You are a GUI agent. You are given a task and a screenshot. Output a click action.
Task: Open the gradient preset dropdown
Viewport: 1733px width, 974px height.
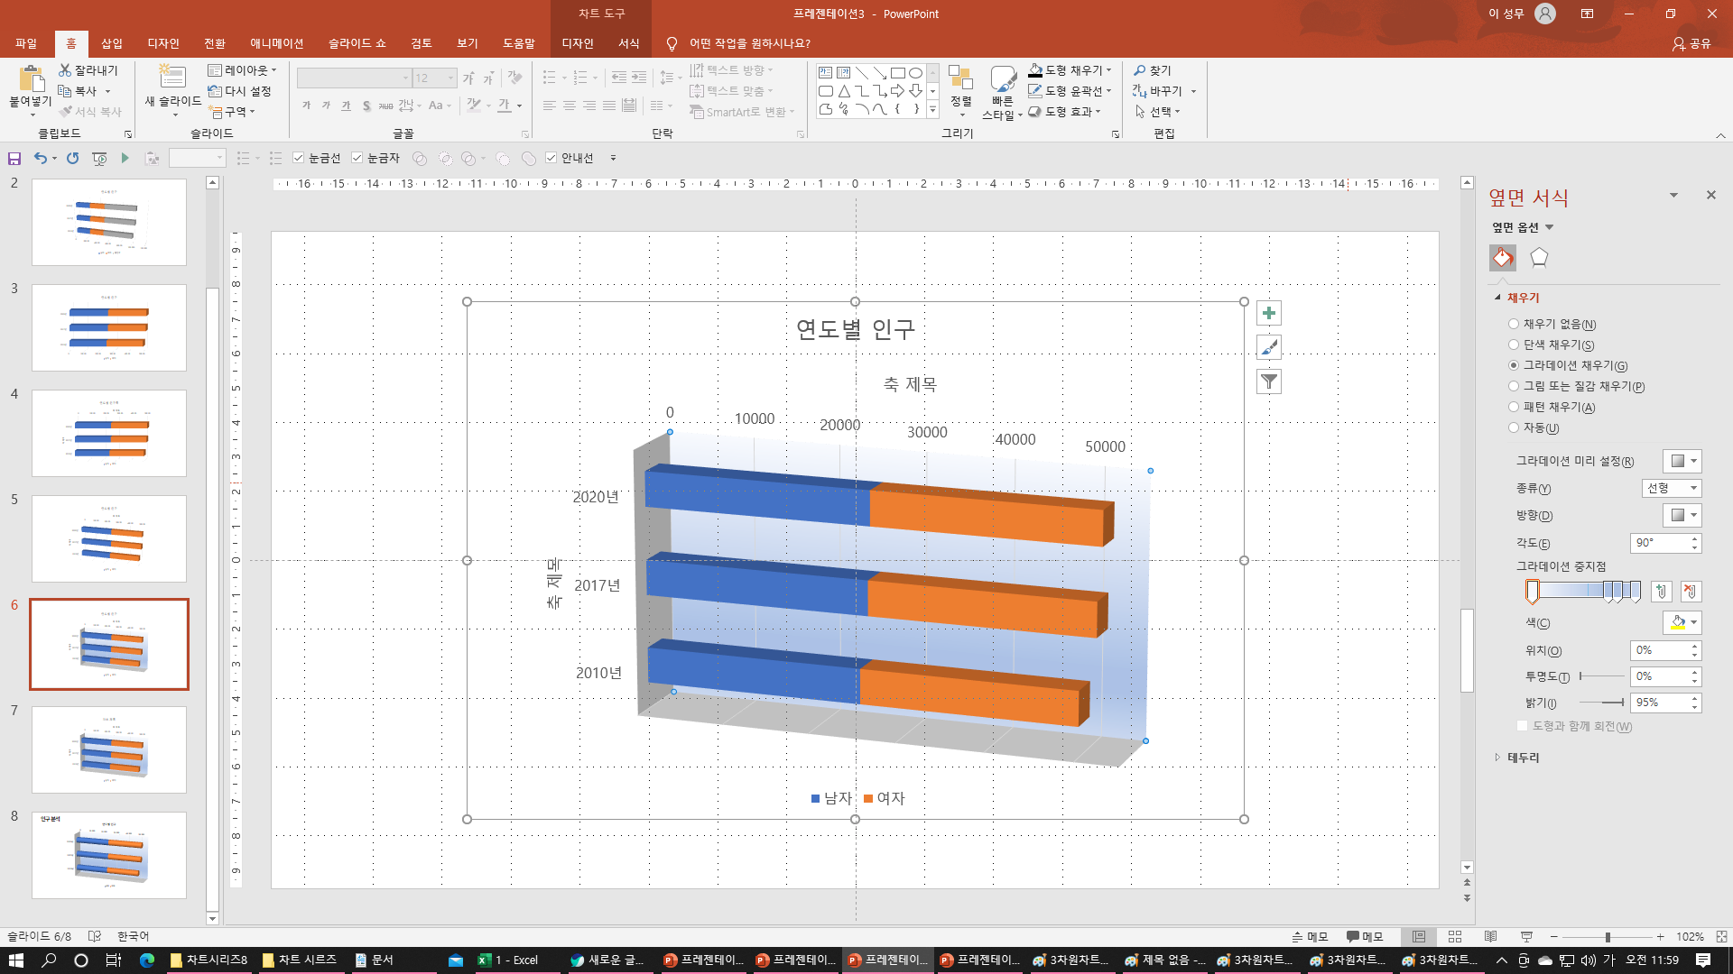click(1682, 461)
